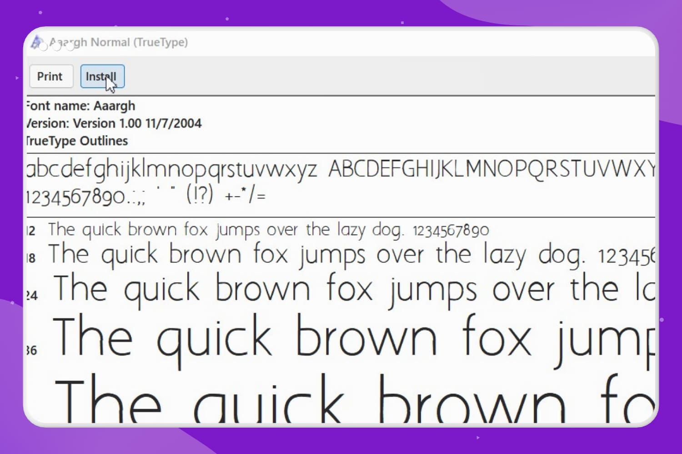Select the 'Version 1.00 11/7/2004' line
The image size is (682, 454).
coord(114,123)
